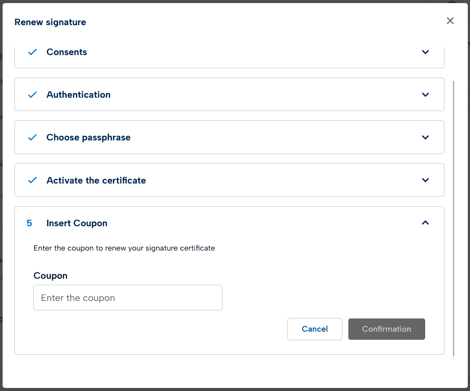
Task: Collapse the Insert Coupon section chevron
Action: (425, 223)
